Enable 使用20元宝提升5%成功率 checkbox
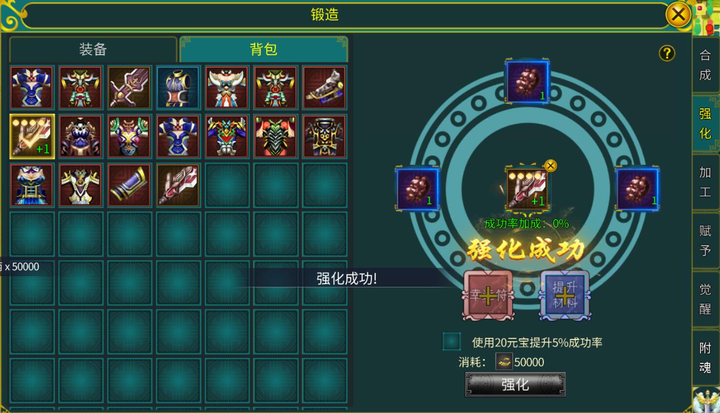Image resolution: width=720 pixels, height=413 pixels. (x=451, y=341)
